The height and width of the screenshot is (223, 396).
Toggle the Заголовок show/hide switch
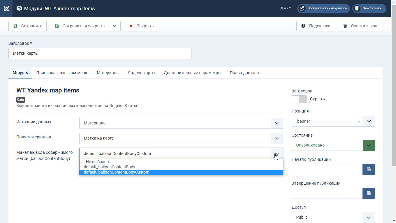click(299, 99)
